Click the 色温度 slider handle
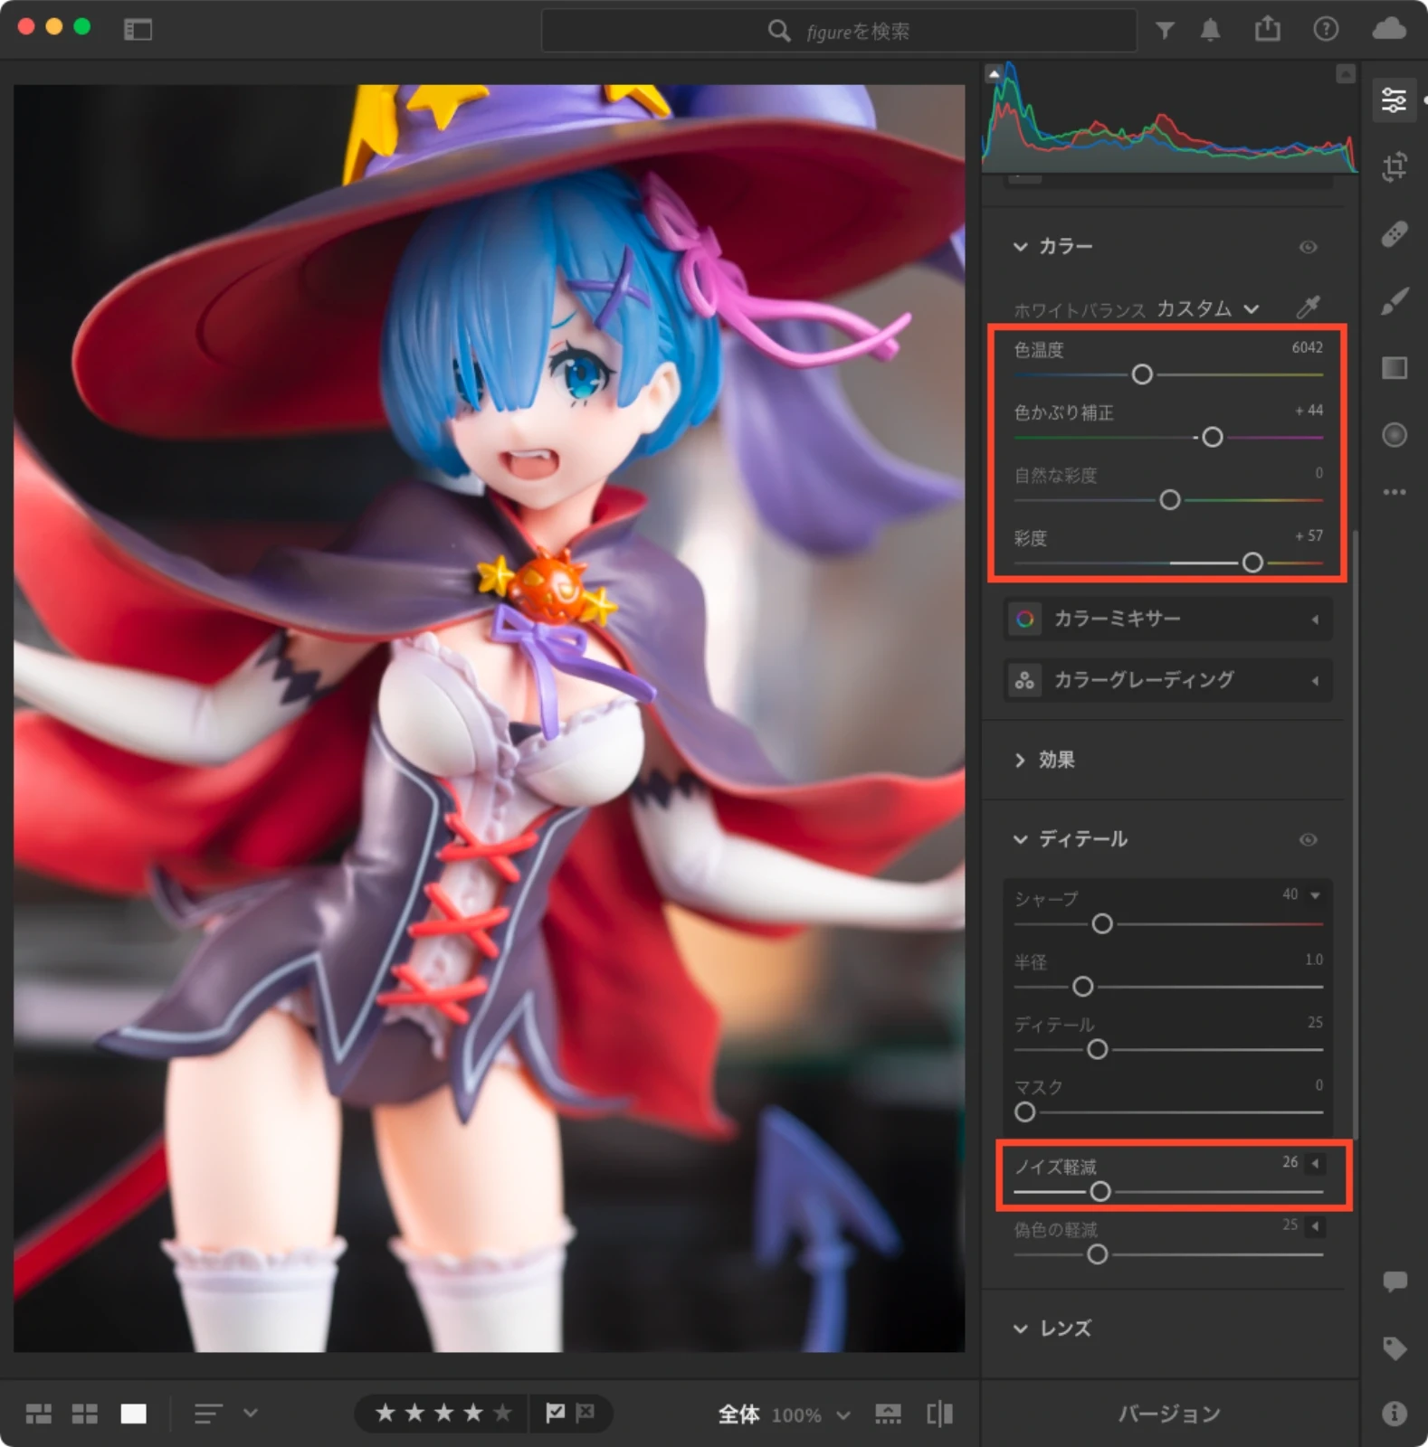The width and height of the screenshot is (1428, 1447). (1142, 374)
